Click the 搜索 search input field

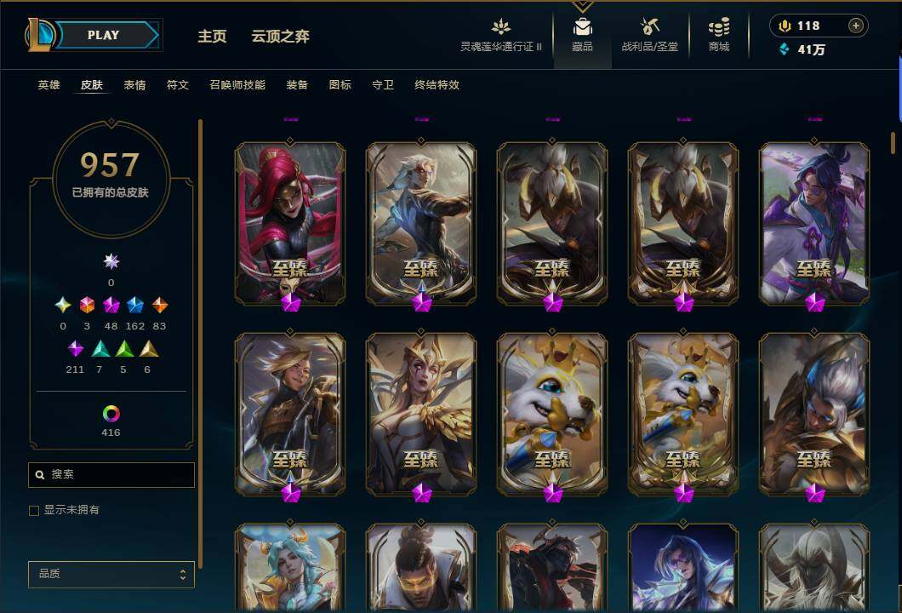click(x=111, y=475)
